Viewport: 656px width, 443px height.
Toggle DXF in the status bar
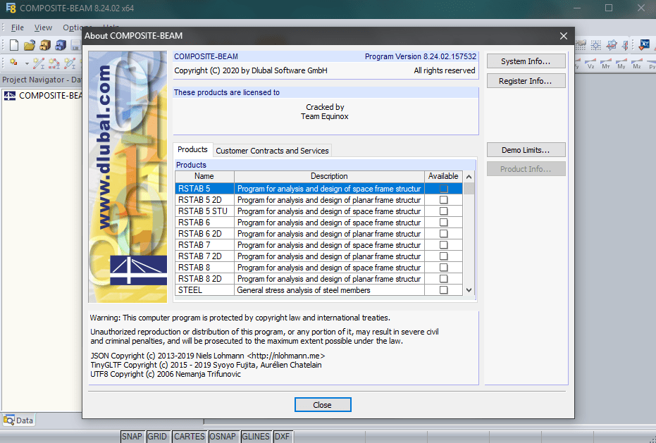pos(282,437)
